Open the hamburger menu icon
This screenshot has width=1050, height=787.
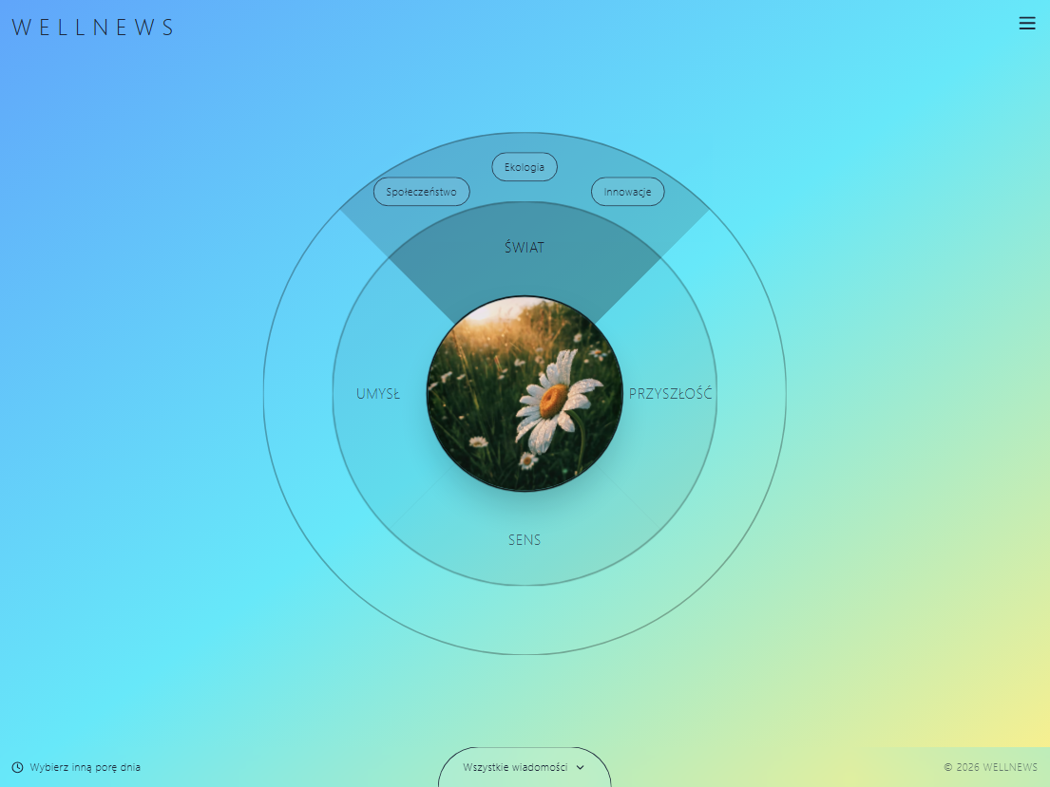(1026, 24)
